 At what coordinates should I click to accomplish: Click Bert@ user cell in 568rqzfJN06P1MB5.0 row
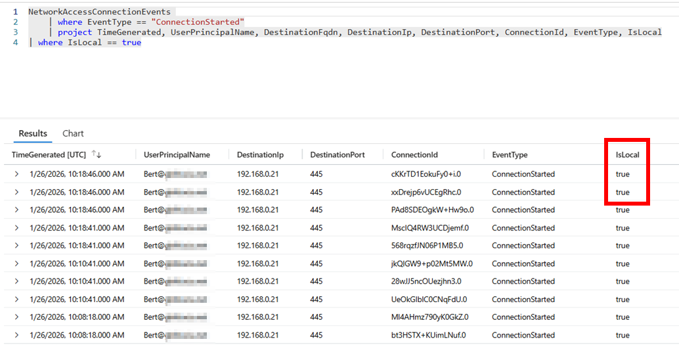click(175, 246)
